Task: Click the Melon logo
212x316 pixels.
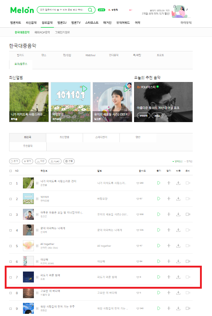Action: 22,10
